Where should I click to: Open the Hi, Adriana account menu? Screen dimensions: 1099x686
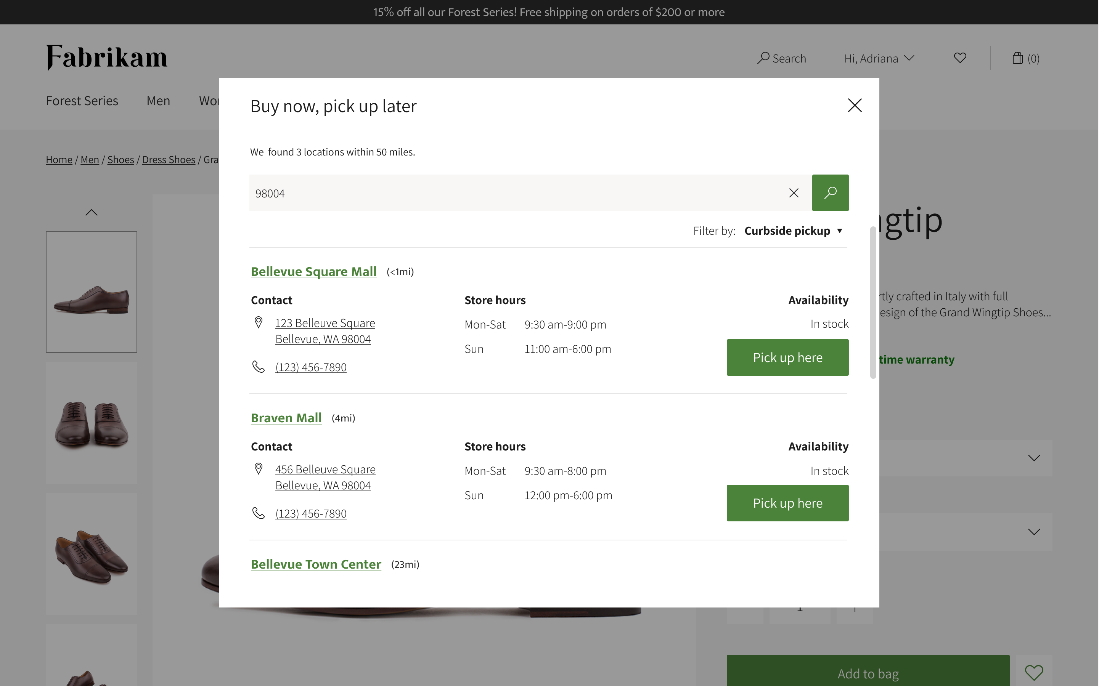pos(878,58)
